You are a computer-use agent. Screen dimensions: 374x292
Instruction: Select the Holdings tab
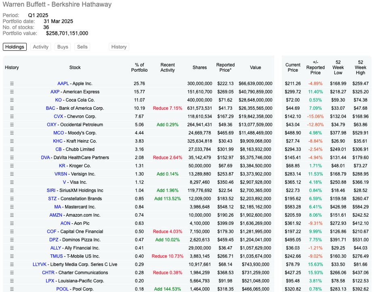[15, 47]
